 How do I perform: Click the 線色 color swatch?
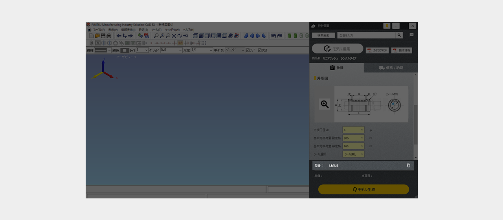pos(125,50)
